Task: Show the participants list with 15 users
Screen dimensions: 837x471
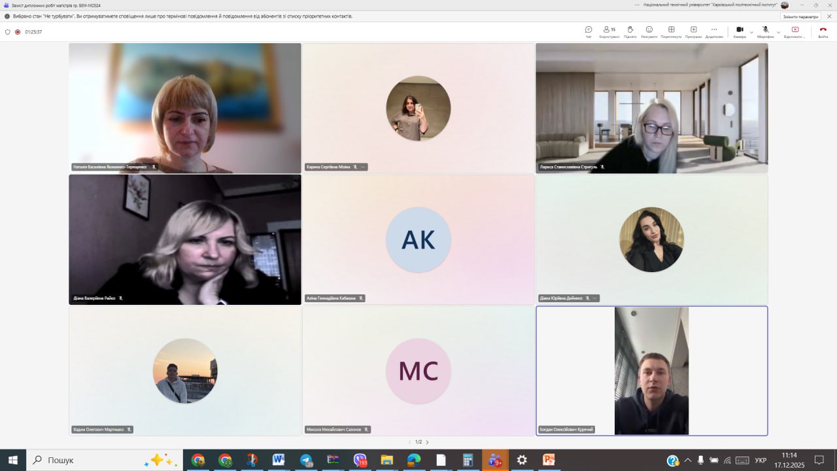Action: coord(609,31)
